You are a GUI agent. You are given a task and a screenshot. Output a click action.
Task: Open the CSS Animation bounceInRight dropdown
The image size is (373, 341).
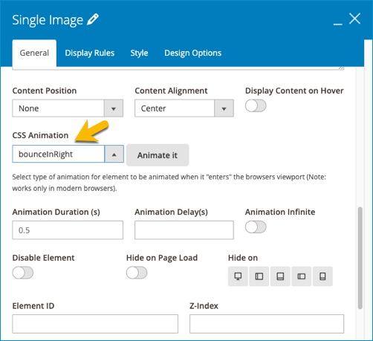[x=68, y=154]
